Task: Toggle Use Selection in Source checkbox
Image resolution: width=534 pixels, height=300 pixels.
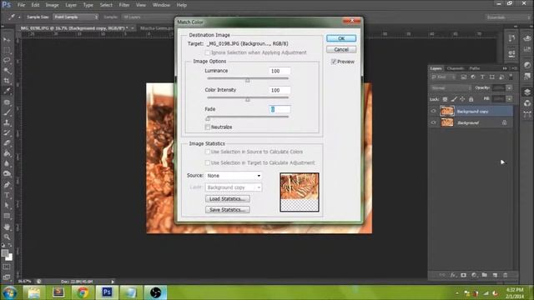Action: pos(208,152)
